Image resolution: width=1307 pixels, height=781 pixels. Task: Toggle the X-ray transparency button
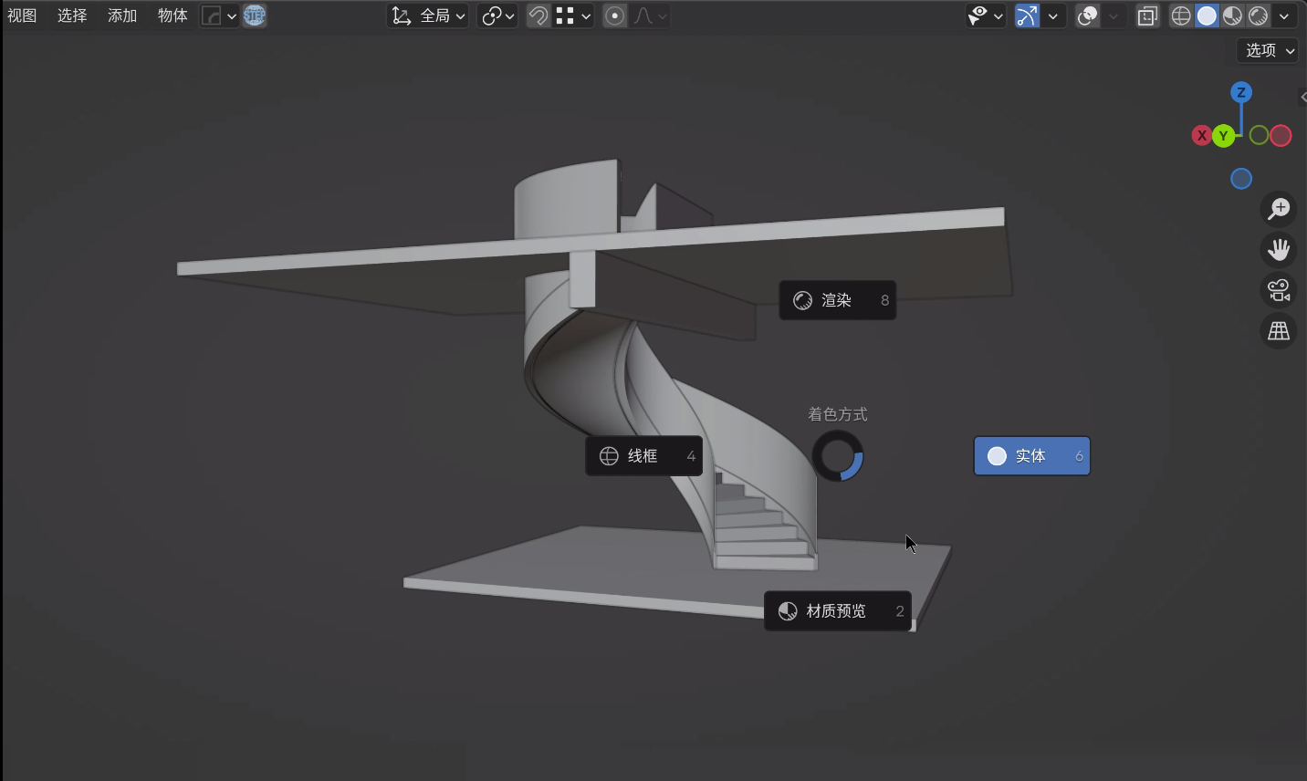1147,16
